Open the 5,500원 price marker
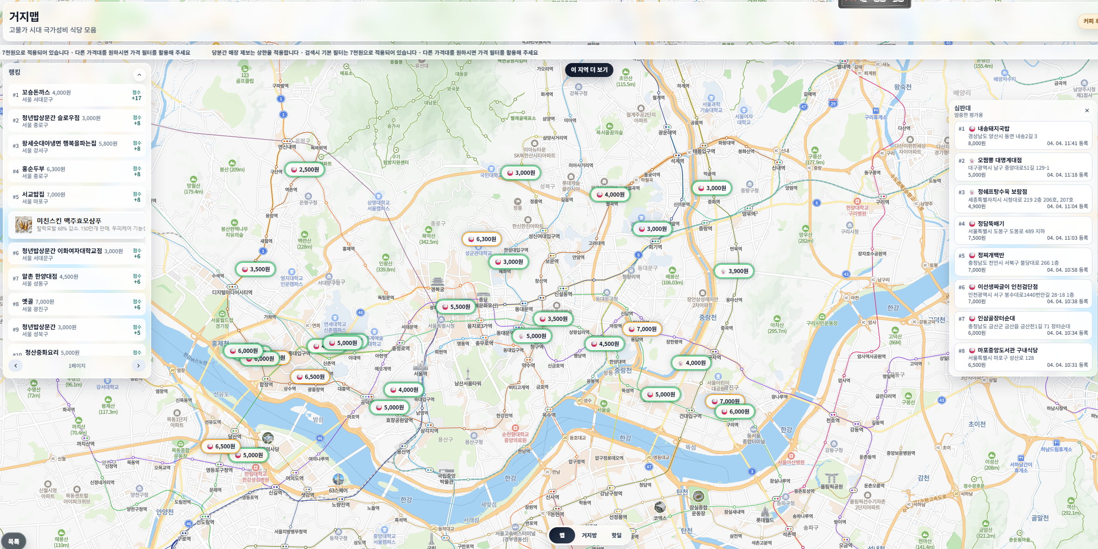 tap(456, 307)
